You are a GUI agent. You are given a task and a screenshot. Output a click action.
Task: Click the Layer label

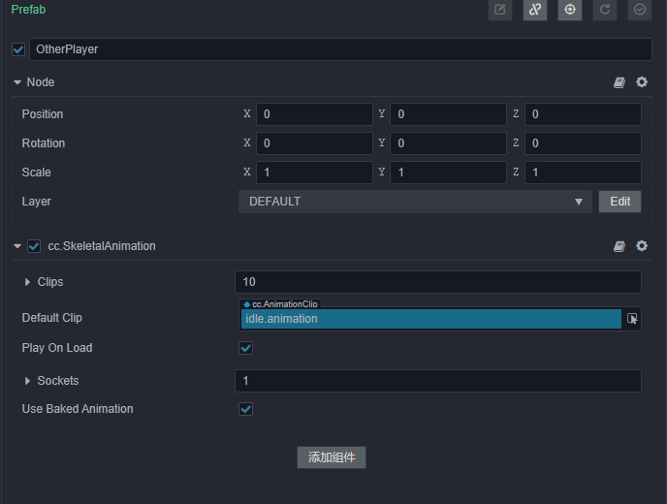coord(36,202)
